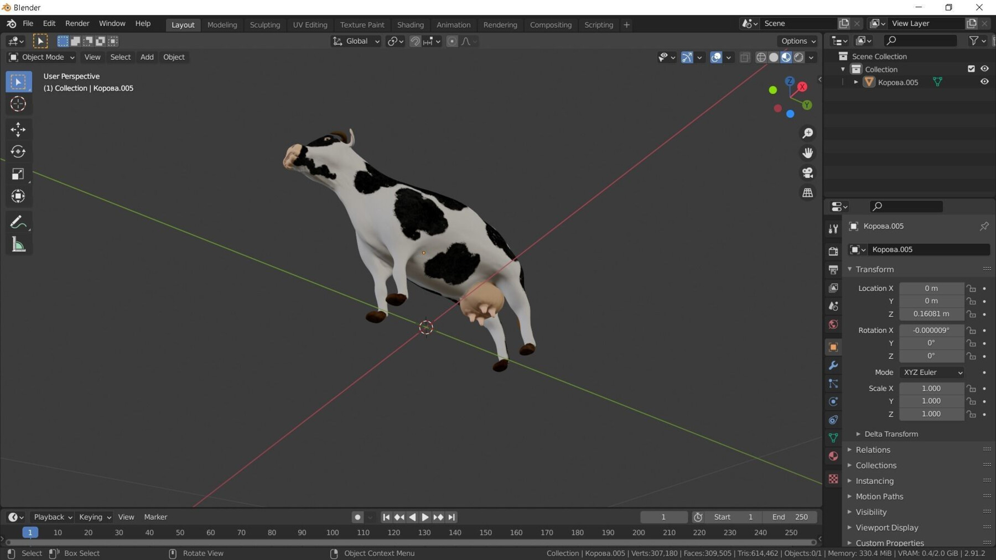Hide Корова.005 in the outliner

[984, 81]
